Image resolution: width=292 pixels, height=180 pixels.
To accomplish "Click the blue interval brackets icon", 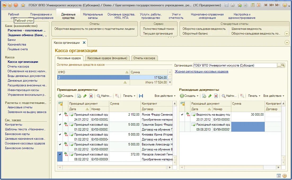I will (x=141, y=96).
